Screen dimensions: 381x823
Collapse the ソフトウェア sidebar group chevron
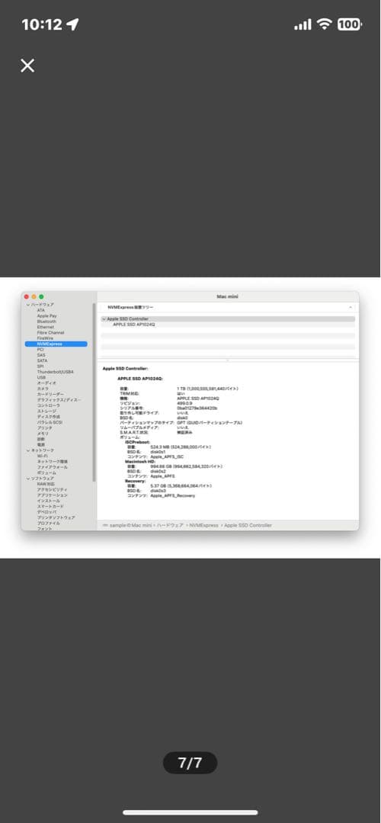tap(28, 478)
